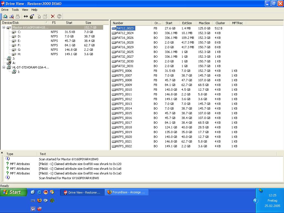Click the headphones icon in quick launch
This screenshot has width=284, height=213.
pos(33,209)
